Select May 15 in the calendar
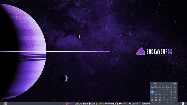Image resolution: width=187 pixels, height=105 pixels. (156, 95)
